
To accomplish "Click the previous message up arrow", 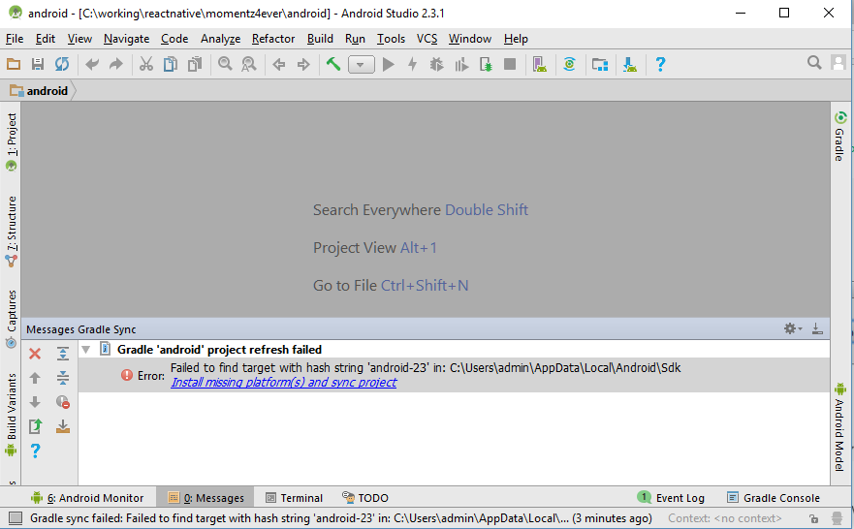I will [35, 378].
